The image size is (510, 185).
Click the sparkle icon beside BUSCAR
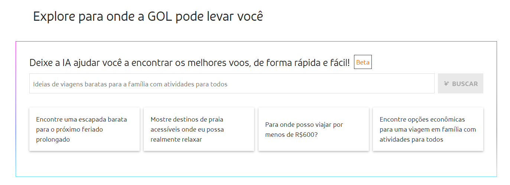(x=446, y=84)
